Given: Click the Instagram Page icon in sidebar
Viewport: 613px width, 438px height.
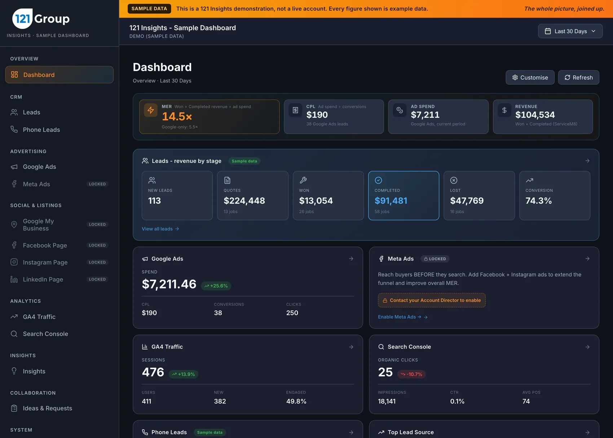Looking at the screenshot, I should coord(14,262).
